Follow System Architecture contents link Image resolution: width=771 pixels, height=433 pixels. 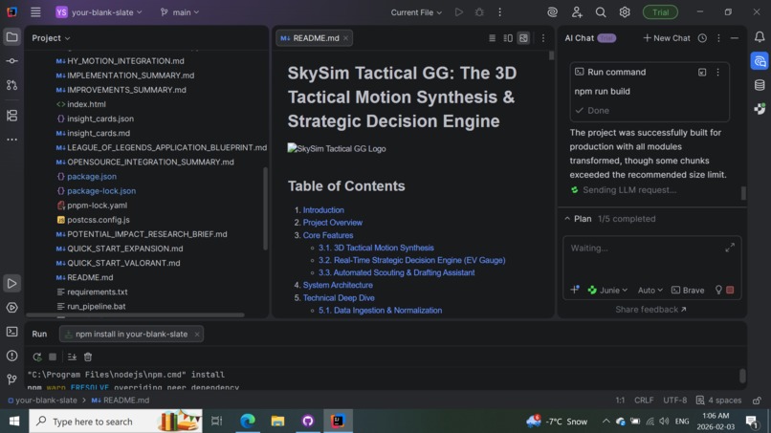[x=338, y=285]
